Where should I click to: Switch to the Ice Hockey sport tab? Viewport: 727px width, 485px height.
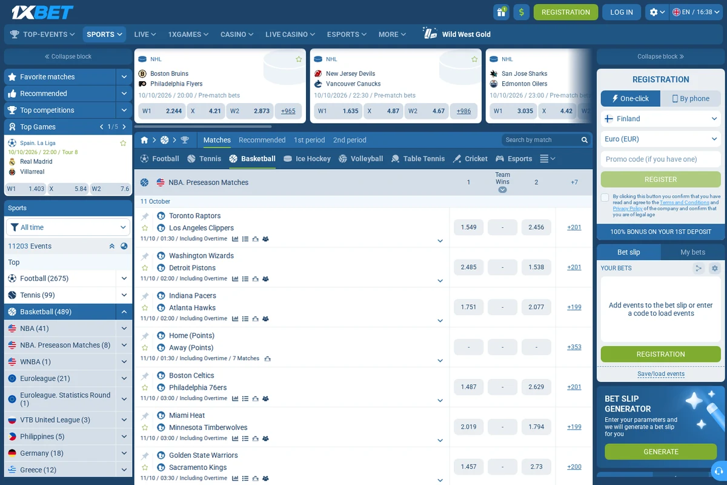(307, 159)
